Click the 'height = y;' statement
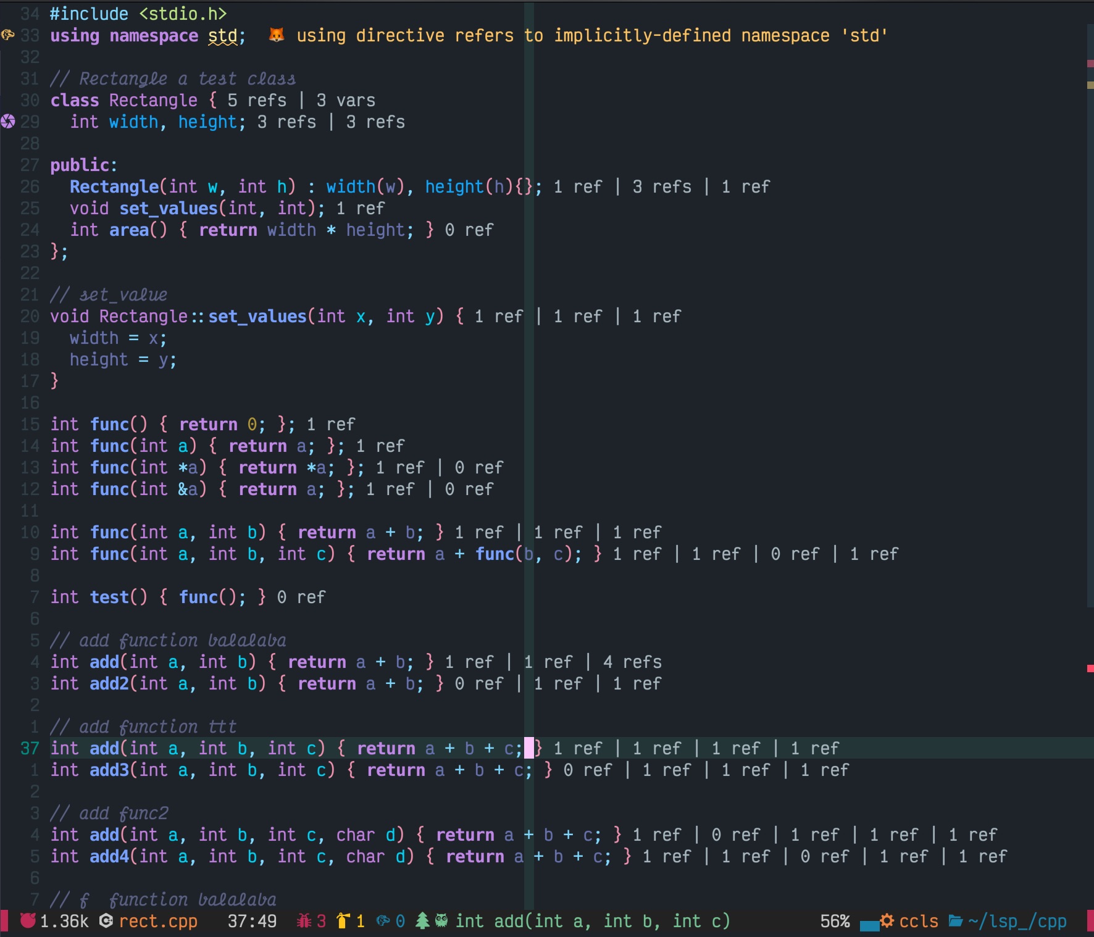The height and width of the screenshot is (937, 1094). click(123, 360)
